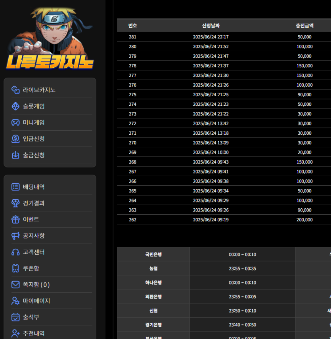Open the 쪽지함 (0) messages menu
Screen dimensions: 331x339
pyautogui.click(x=36, y=284)
